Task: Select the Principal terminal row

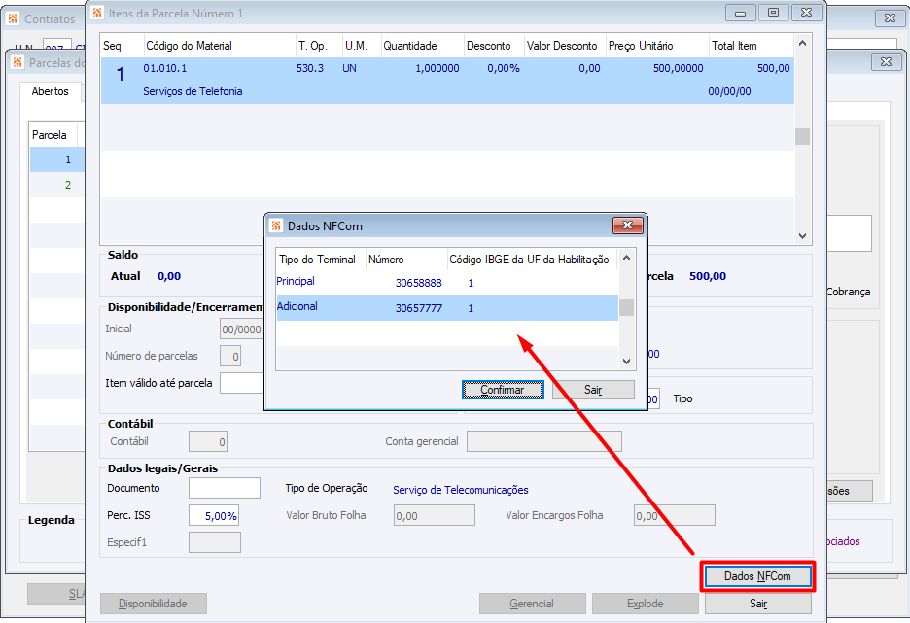Action: (x=447, y=283)
